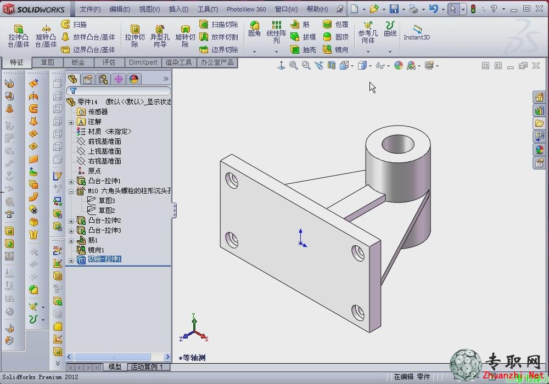
Task: Click the Boundary Cut (边界切除) tool
Action: click(x=219, y=49)
